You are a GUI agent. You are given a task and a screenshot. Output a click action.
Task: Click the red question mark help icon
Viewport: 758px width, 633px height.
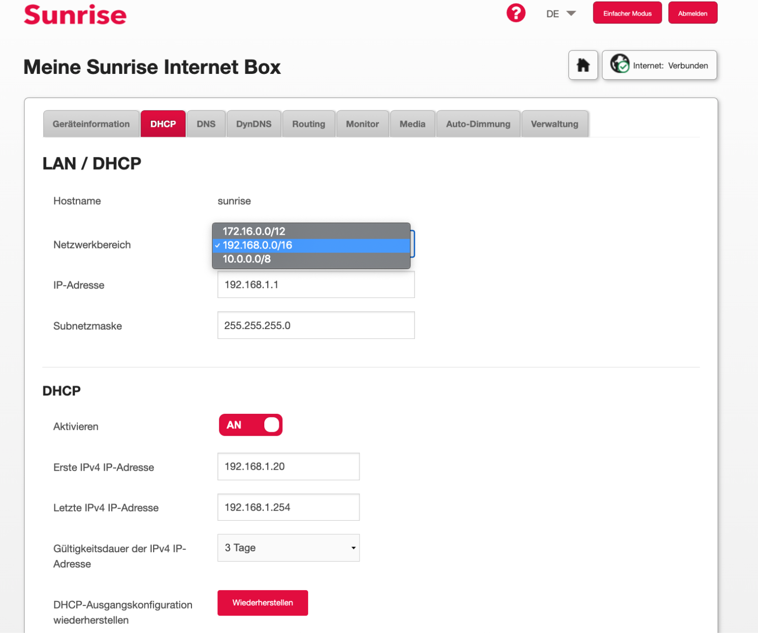pyautogui.click(x=516, y=13)
